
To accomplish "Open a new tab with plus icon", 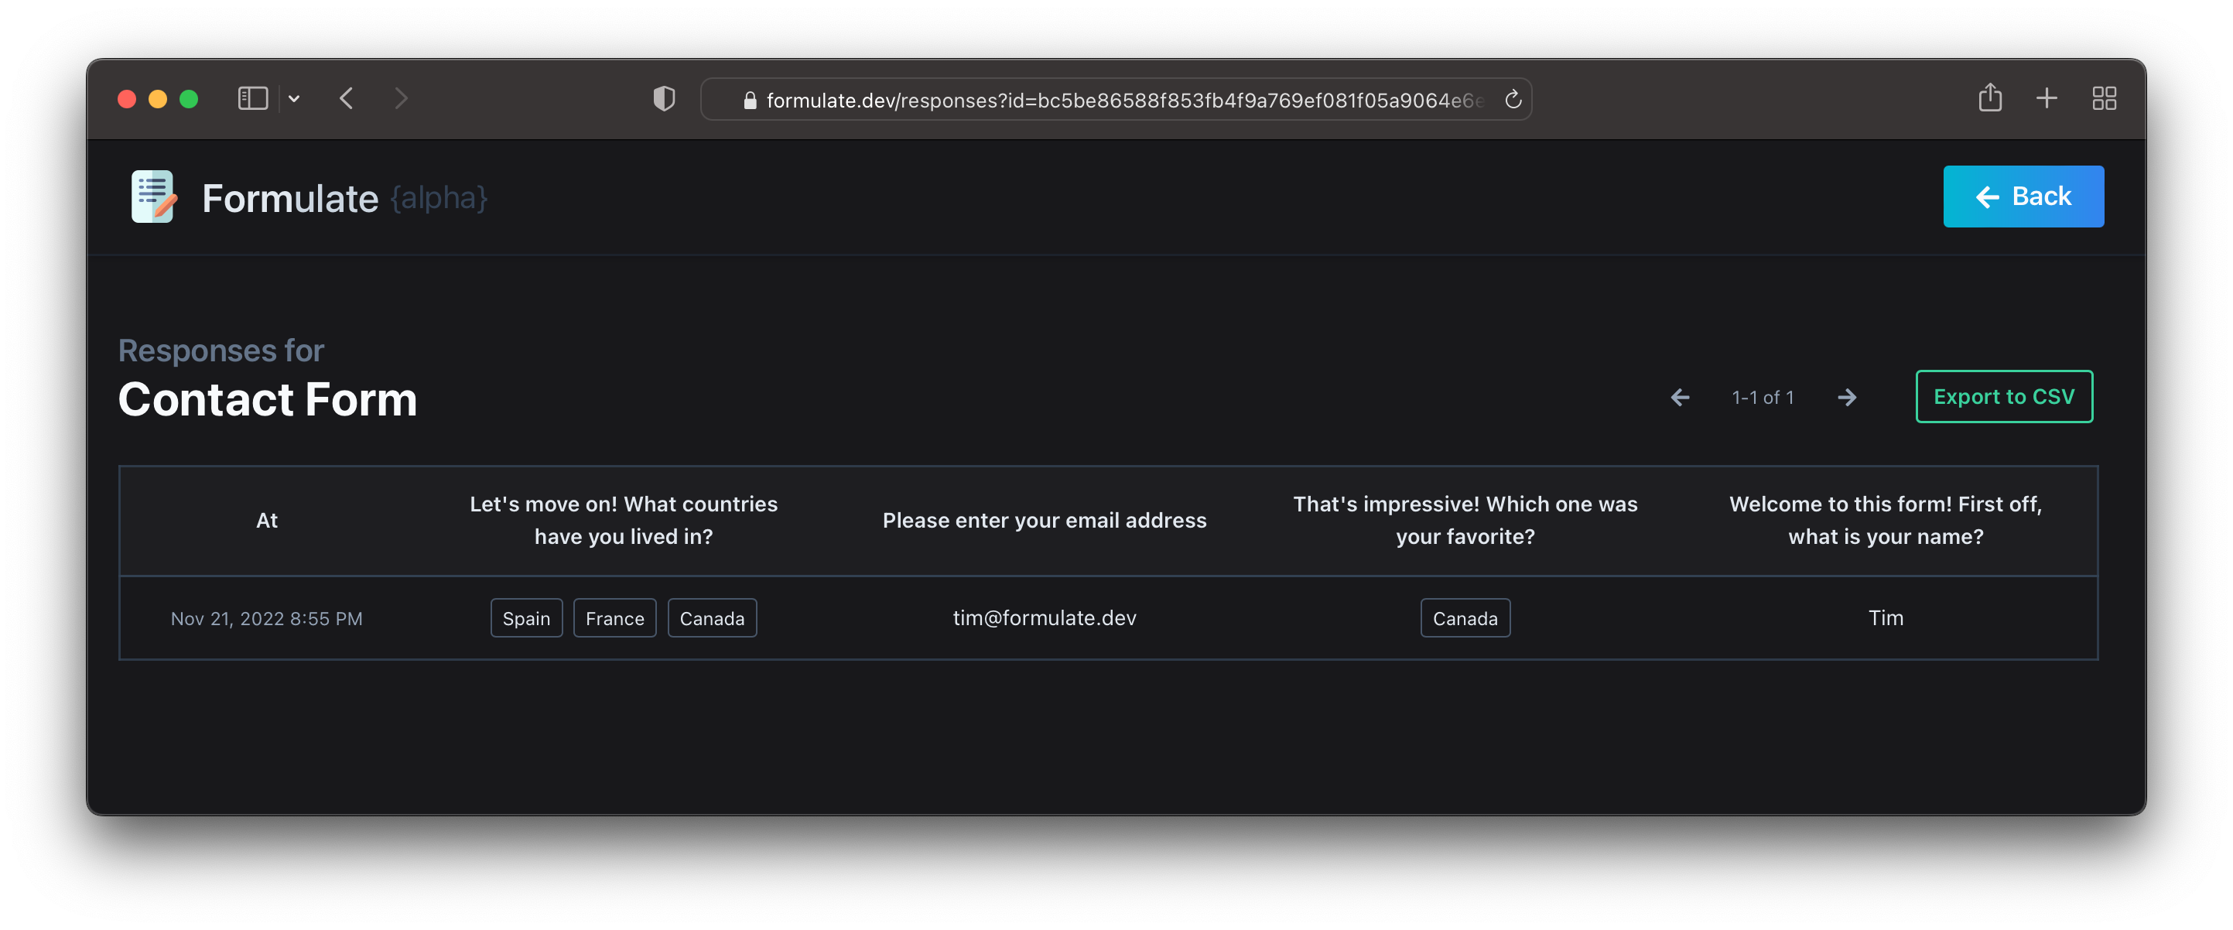I will [2046, 98].
